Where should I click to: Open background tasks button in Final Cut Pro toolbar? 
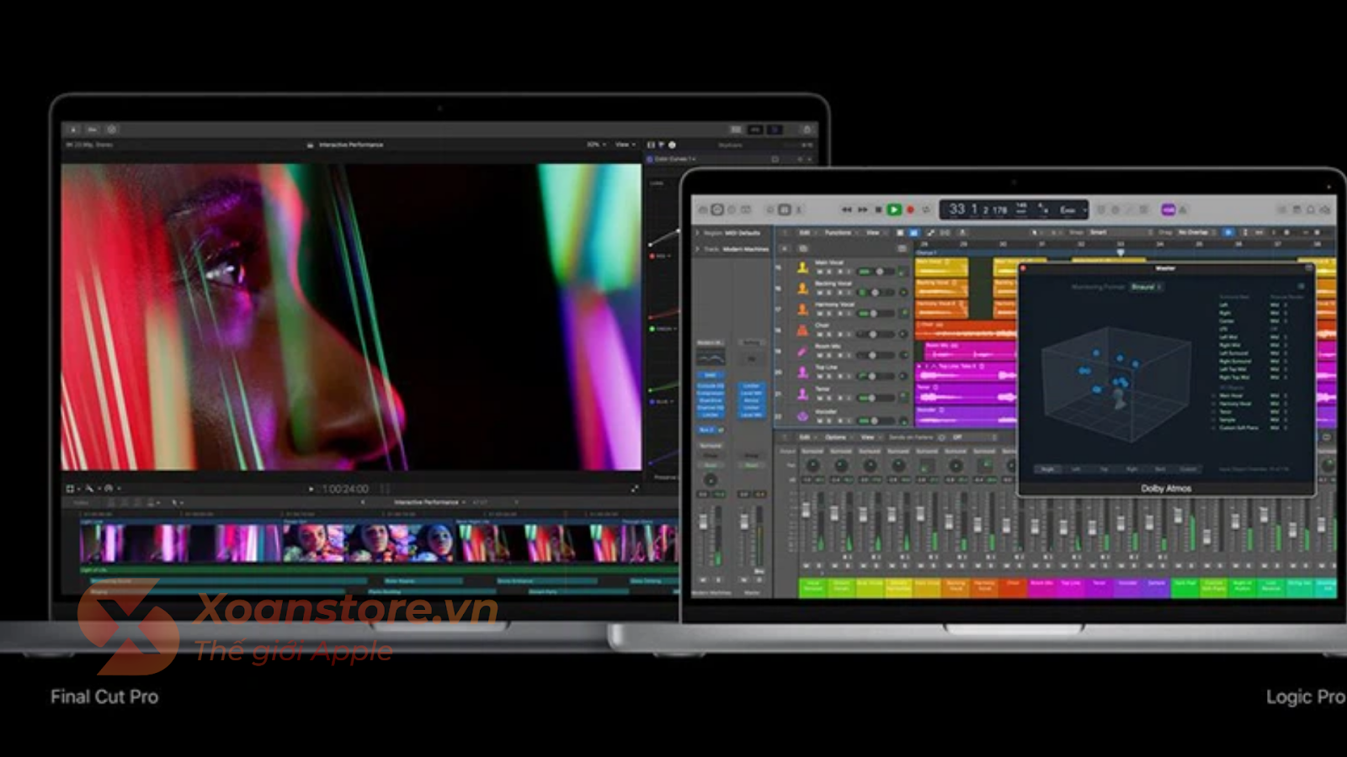click(111, 130)
